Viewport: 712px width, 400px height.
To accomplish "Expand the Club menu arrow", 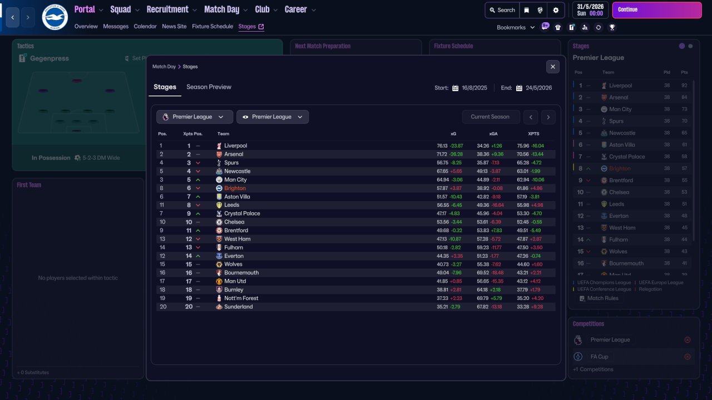I will point(276,10).
